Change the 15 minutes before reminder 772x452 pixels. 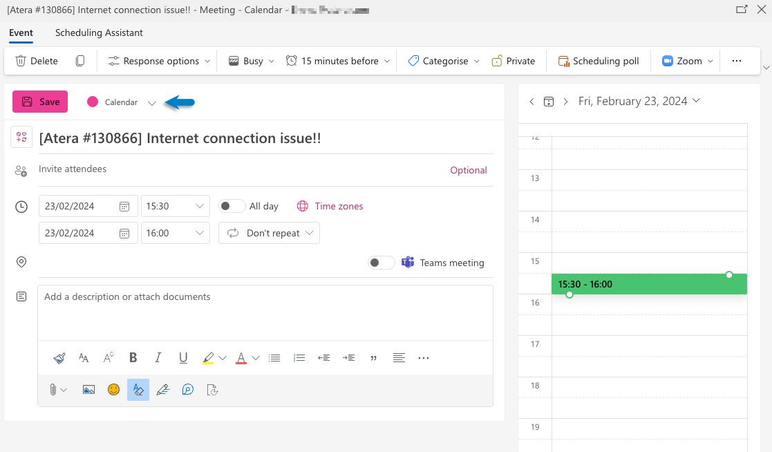(338, 61)
